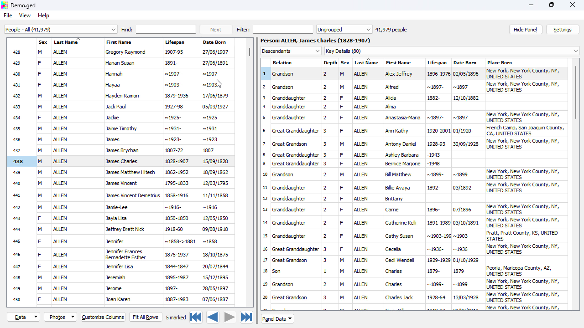The image size is (584, 328).
Task: Select Jennifer Frances Bernadette Esther row
Action: pos(121,254)
